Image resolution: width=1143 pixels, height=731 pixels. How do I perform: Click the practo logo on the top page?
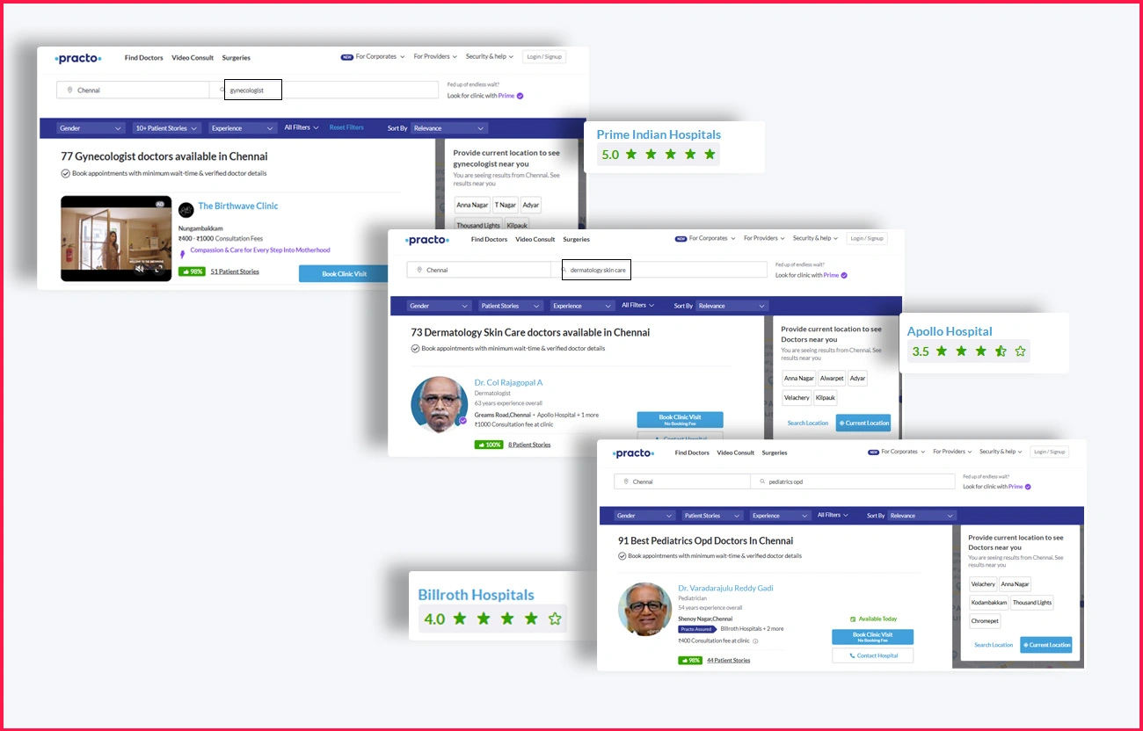point(77,58)
